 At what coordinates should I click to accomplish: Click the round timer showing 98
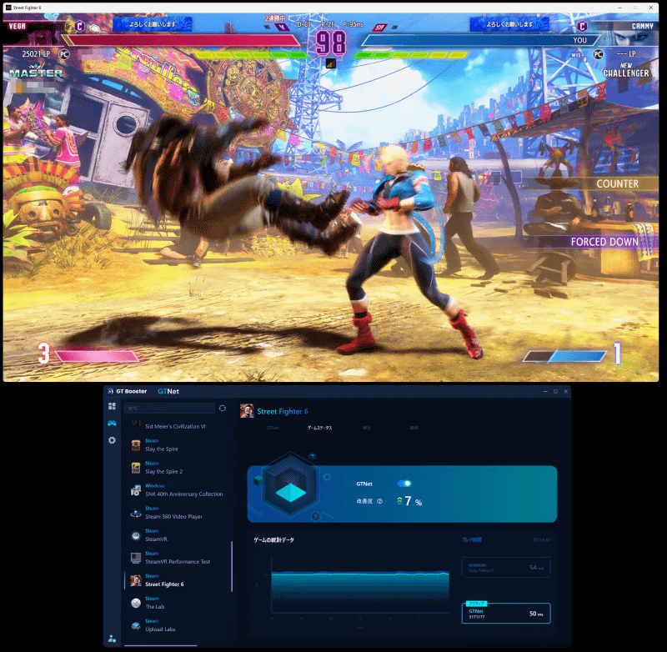point(331,43)
